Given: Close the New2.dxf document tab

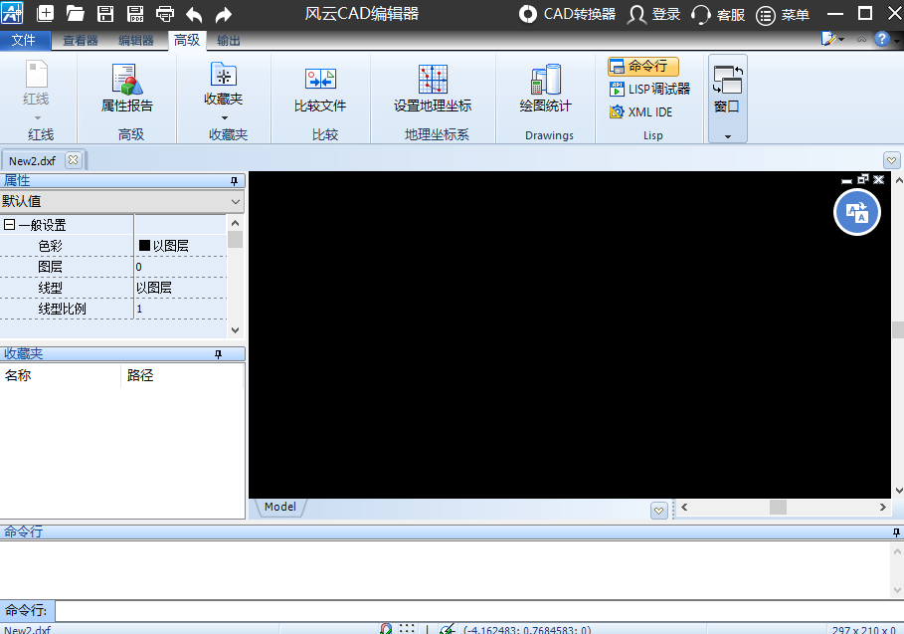Looking at the screenshot, I should coord(74,160).
